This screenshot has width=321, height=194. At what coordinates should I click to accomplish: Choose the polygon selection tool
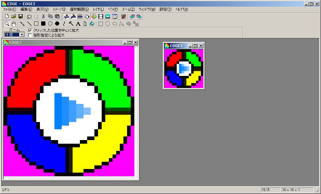pos(122,24)
